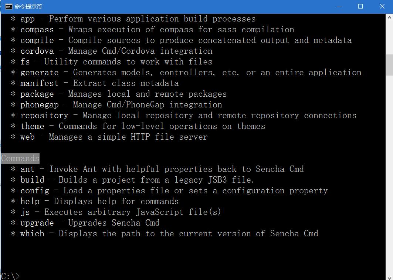Click the vertical scrollbar thumb
The width and height of the screenshot is (393, 280).
point(389,65)
